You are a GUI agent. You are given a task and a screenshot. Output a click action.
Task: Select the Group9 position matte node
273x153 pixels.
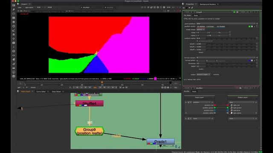[x=90, y=131]
